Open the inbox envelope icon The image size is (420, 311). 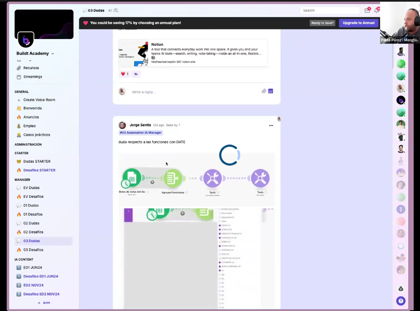tap(367, 10)
